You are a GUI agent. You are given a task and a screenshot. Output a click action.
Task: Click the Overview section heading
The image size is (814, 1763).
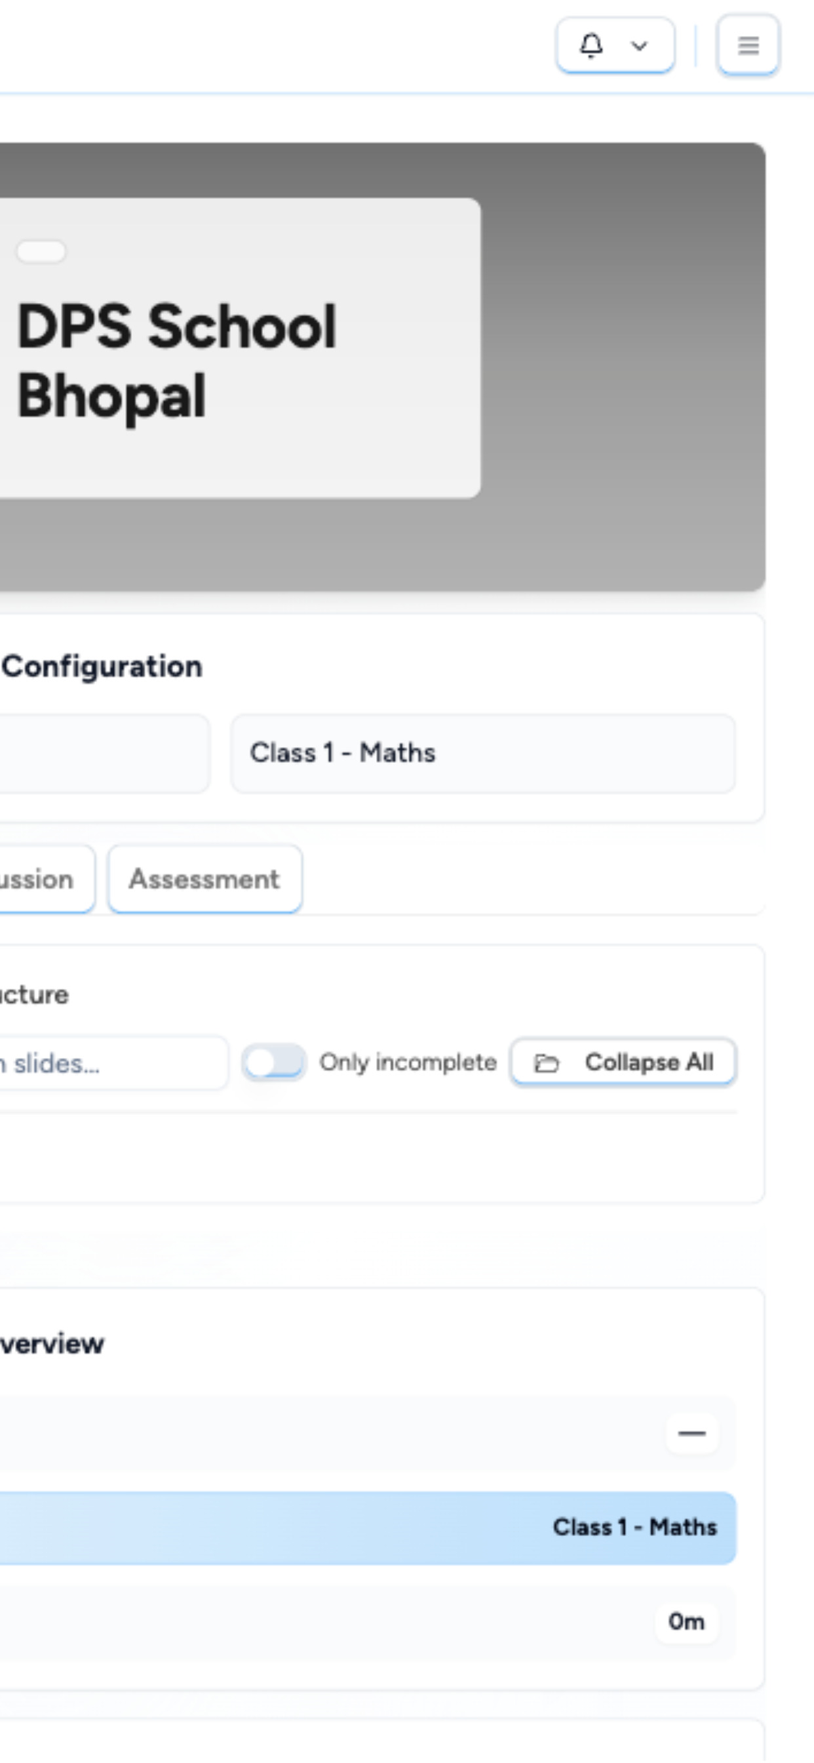tap(52, 1343)
